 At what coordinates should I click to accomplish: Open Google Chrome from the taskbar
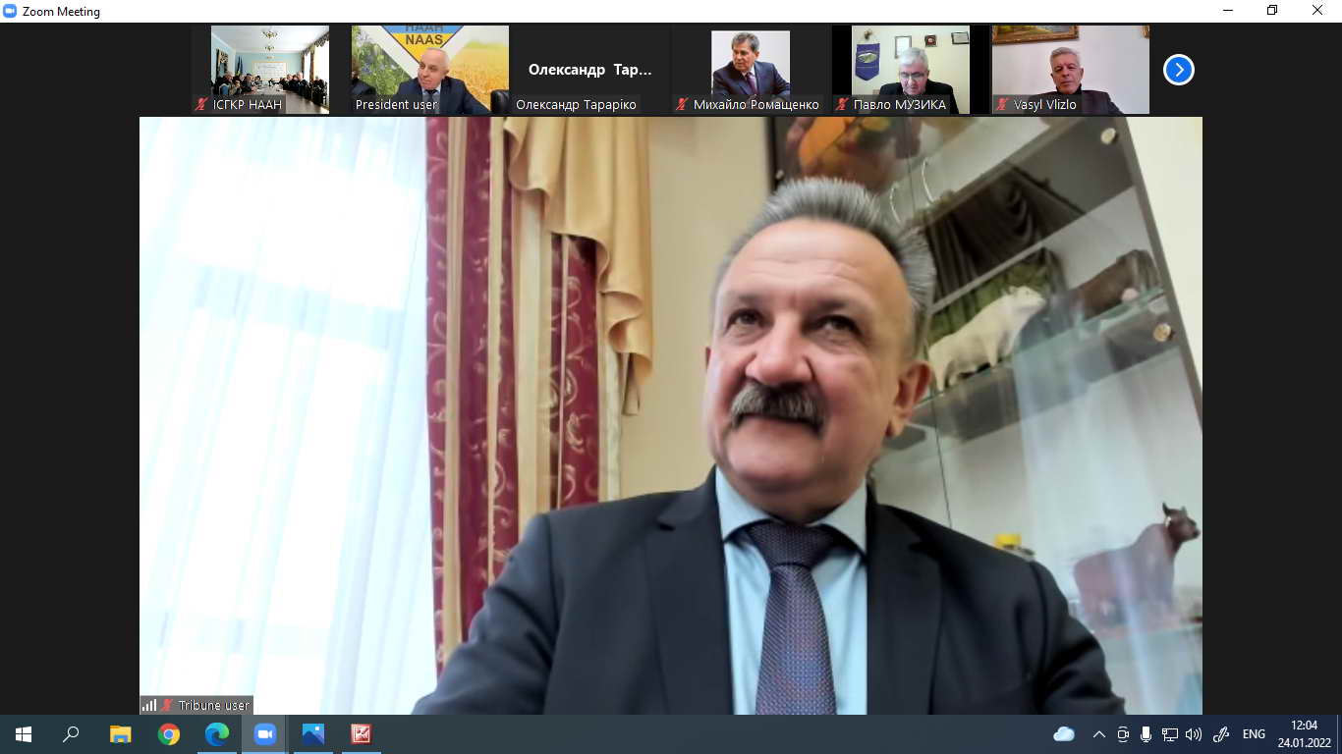click(169, 734)
